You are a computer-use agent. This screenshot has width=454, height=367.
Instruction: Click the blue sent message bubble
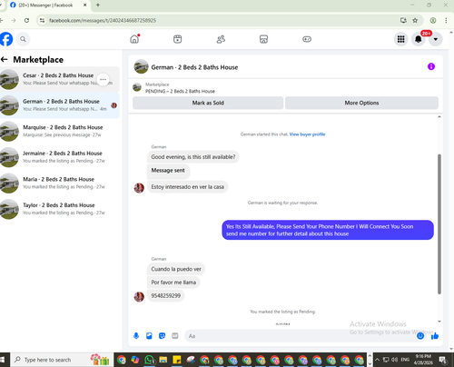[x=328, y=230]
